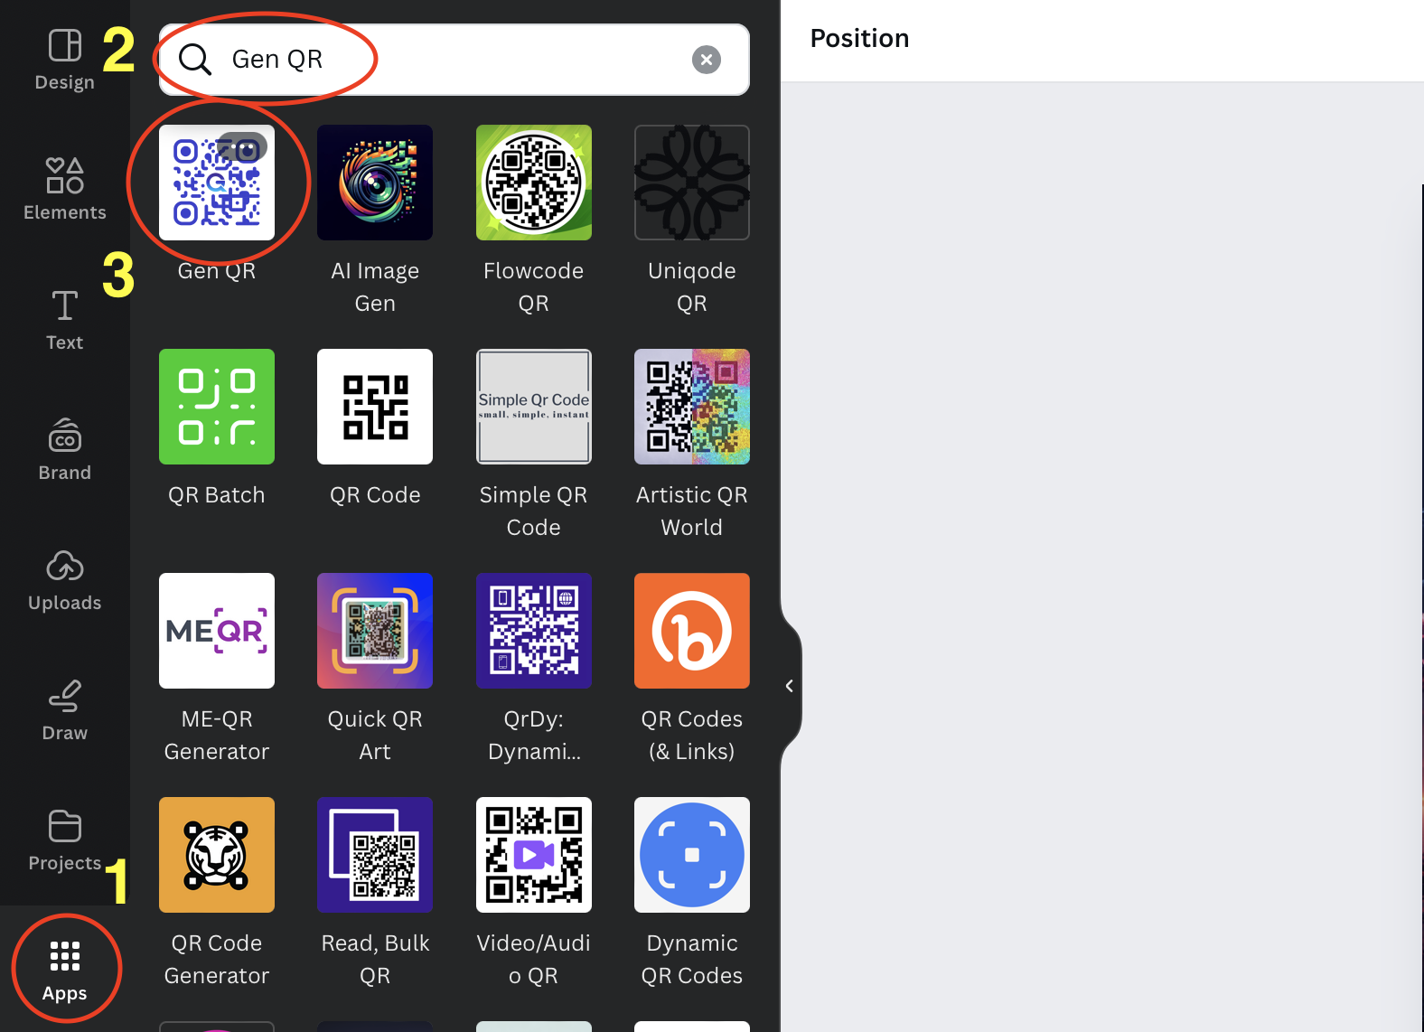Open the Gen QR app
Image resolution: width=1424 pixels, height=1032 pixels.
tap(217, 183)
